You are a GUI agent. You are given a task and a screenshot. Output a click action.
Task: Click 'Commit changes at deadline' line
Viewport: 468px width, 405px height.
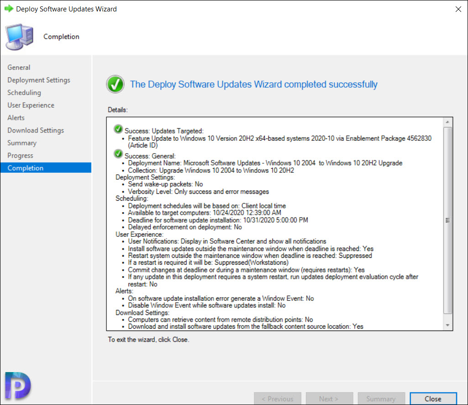pos(246,270)
